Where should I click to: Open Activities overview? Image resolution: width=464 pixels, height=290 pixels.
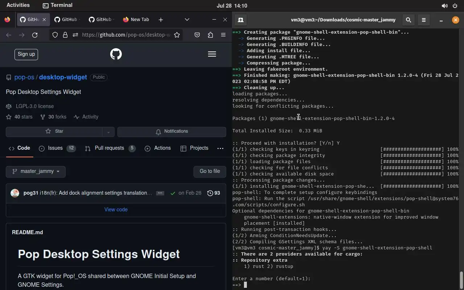pos(18,5)
